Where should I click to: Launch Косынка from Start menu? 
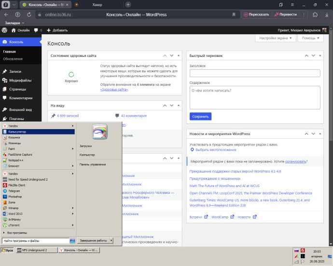click(39, 137)
